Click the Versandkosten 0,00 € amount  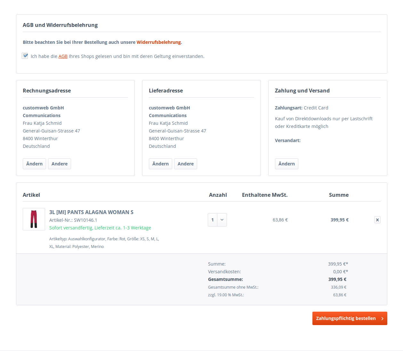(x=340, y=272)
